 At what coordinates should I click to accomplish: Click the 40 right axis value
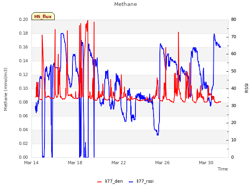[x=233, y=88]
